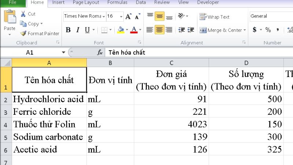This screenshot has width=293, height=165.
Task: Decrease font size with Shrink Font icon
Action: pyautogui.click(x=137, y=16)
